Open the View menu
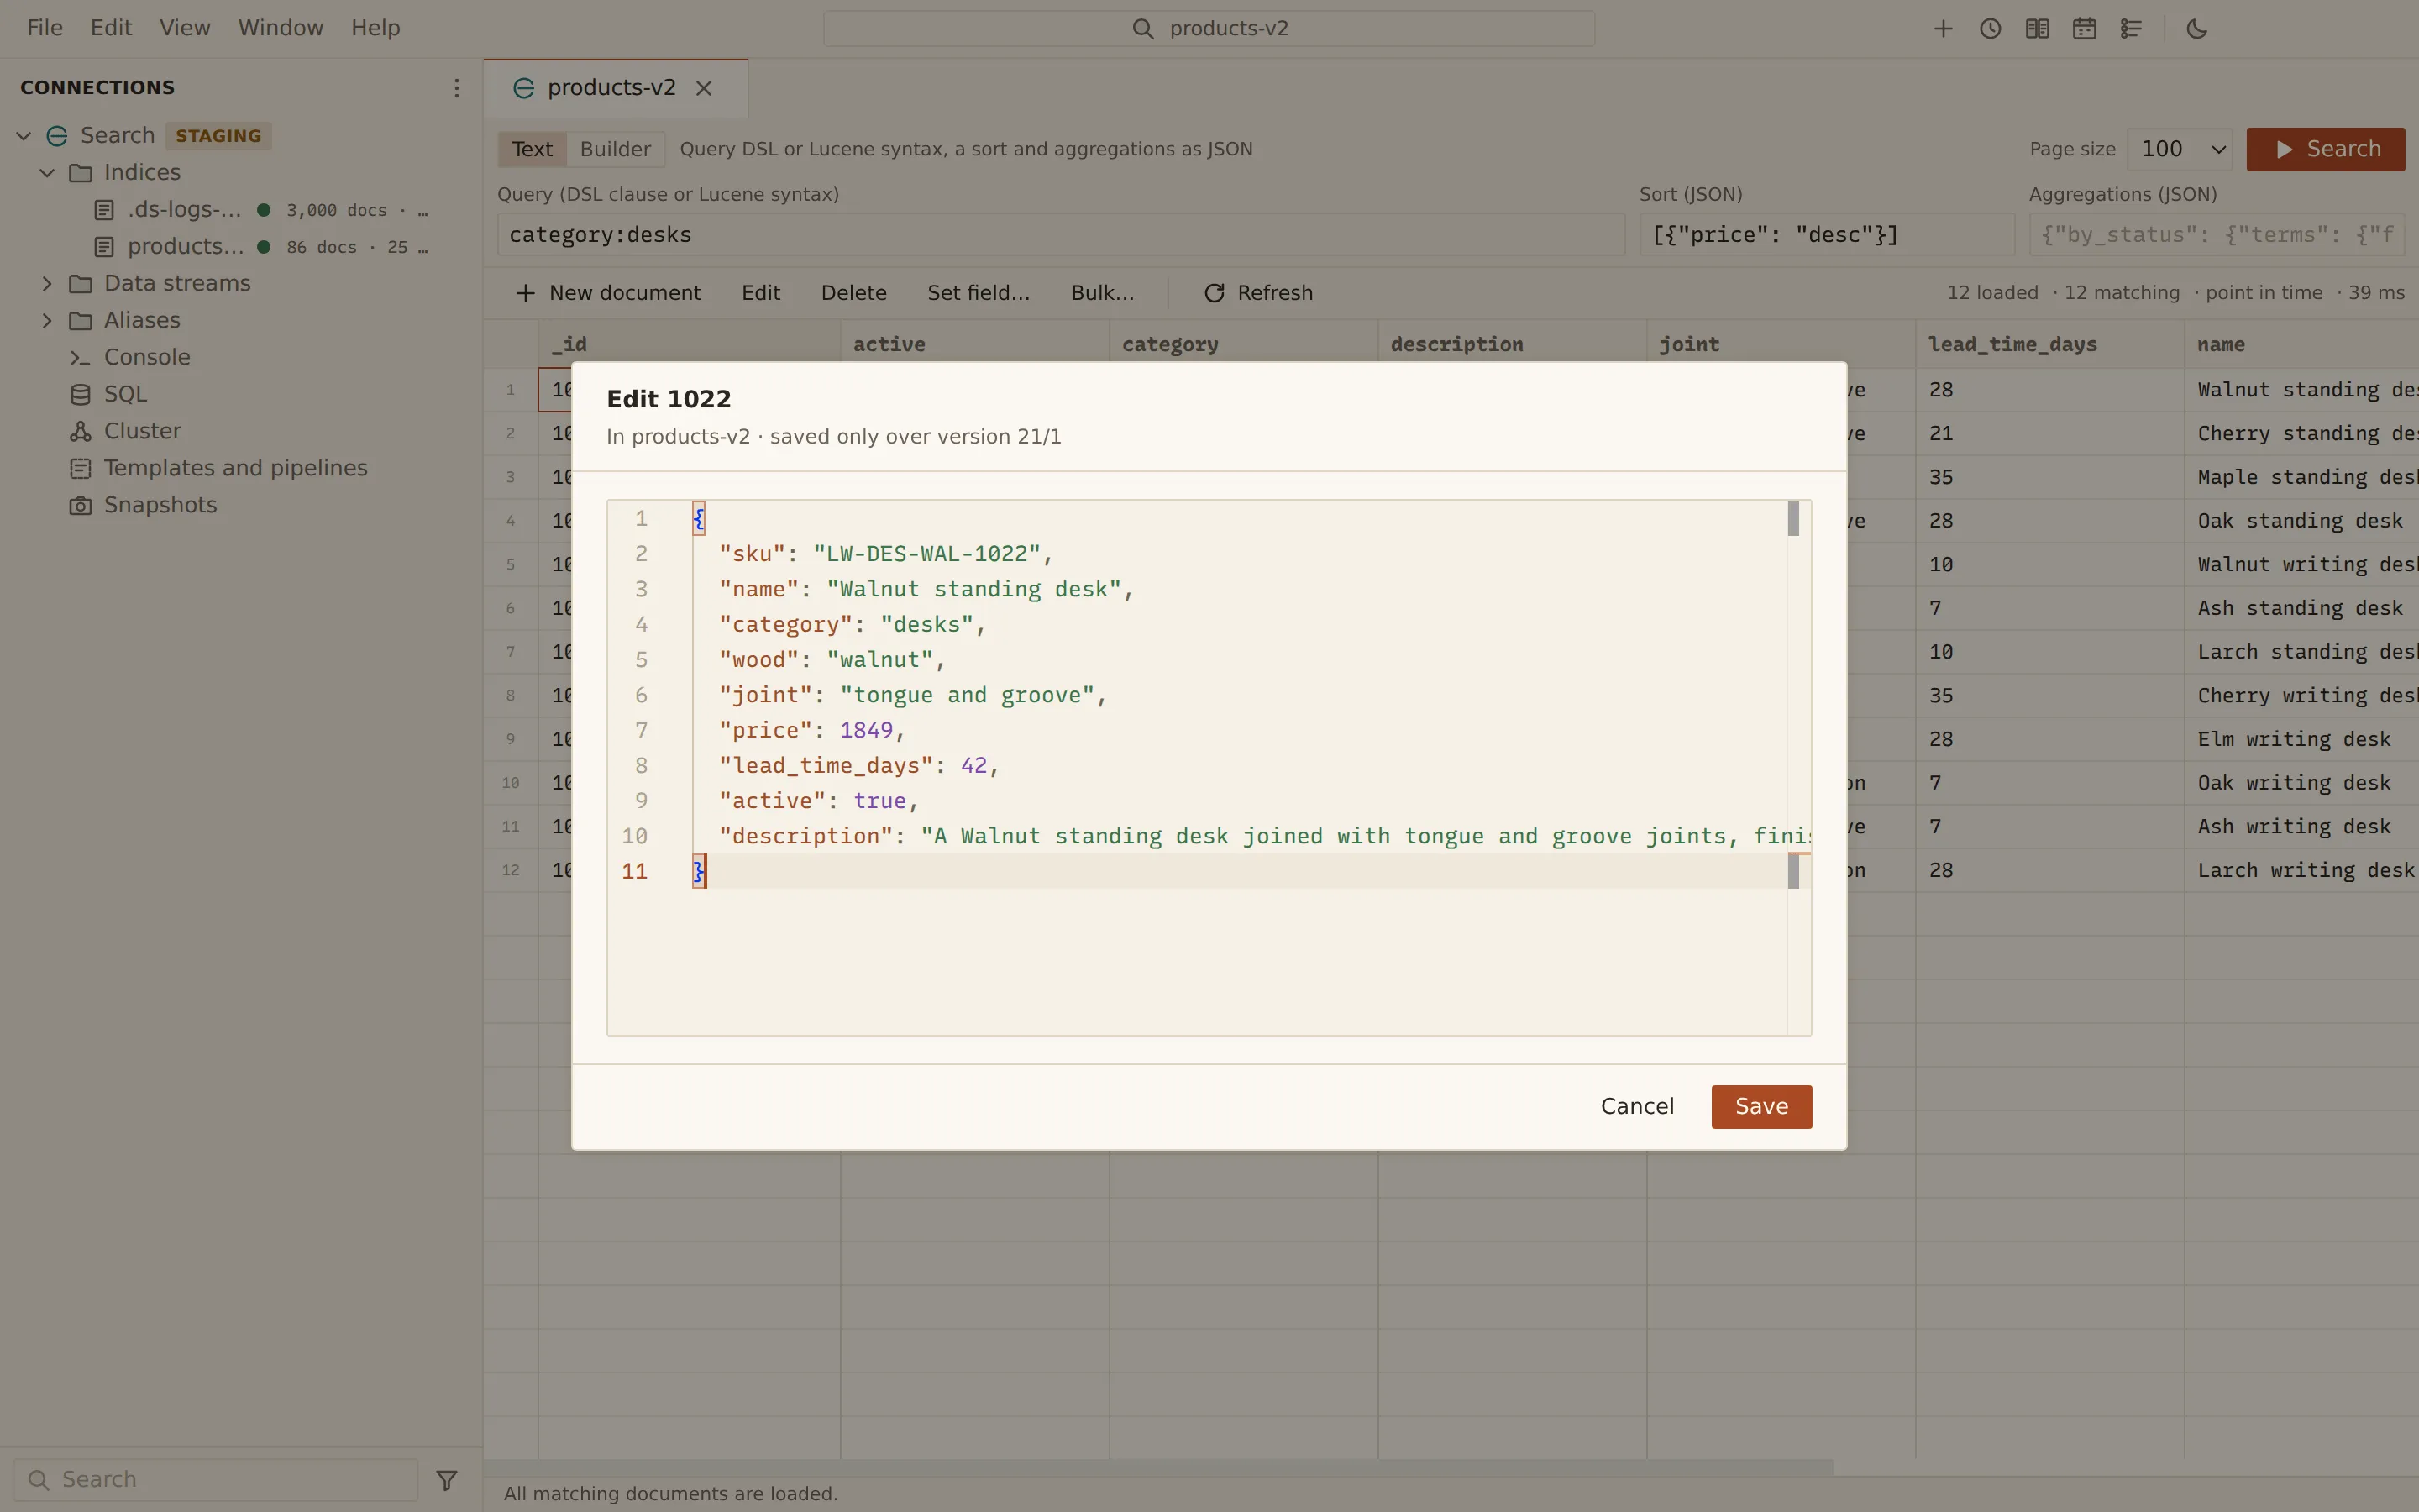This screenshot has height=1512, width=2419. click(185, 28)
